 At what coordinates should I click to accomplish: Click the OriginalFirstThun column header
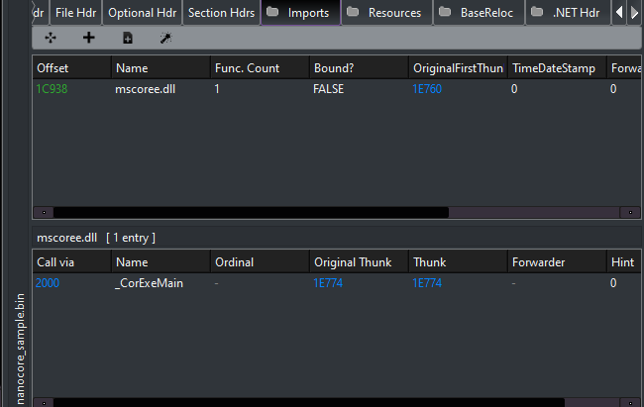(x=458, y=68)
